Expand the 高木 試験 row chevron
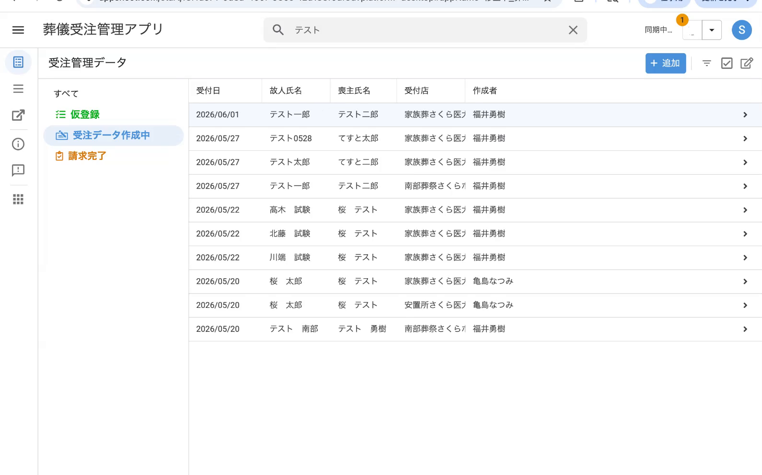762x475 pixels. pyautogui.click(x=745, y=210)
